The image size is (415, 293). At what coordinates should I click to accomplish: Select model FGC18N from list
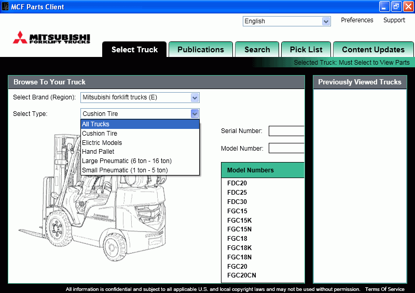pyautogui.click(x=239, y=257)
